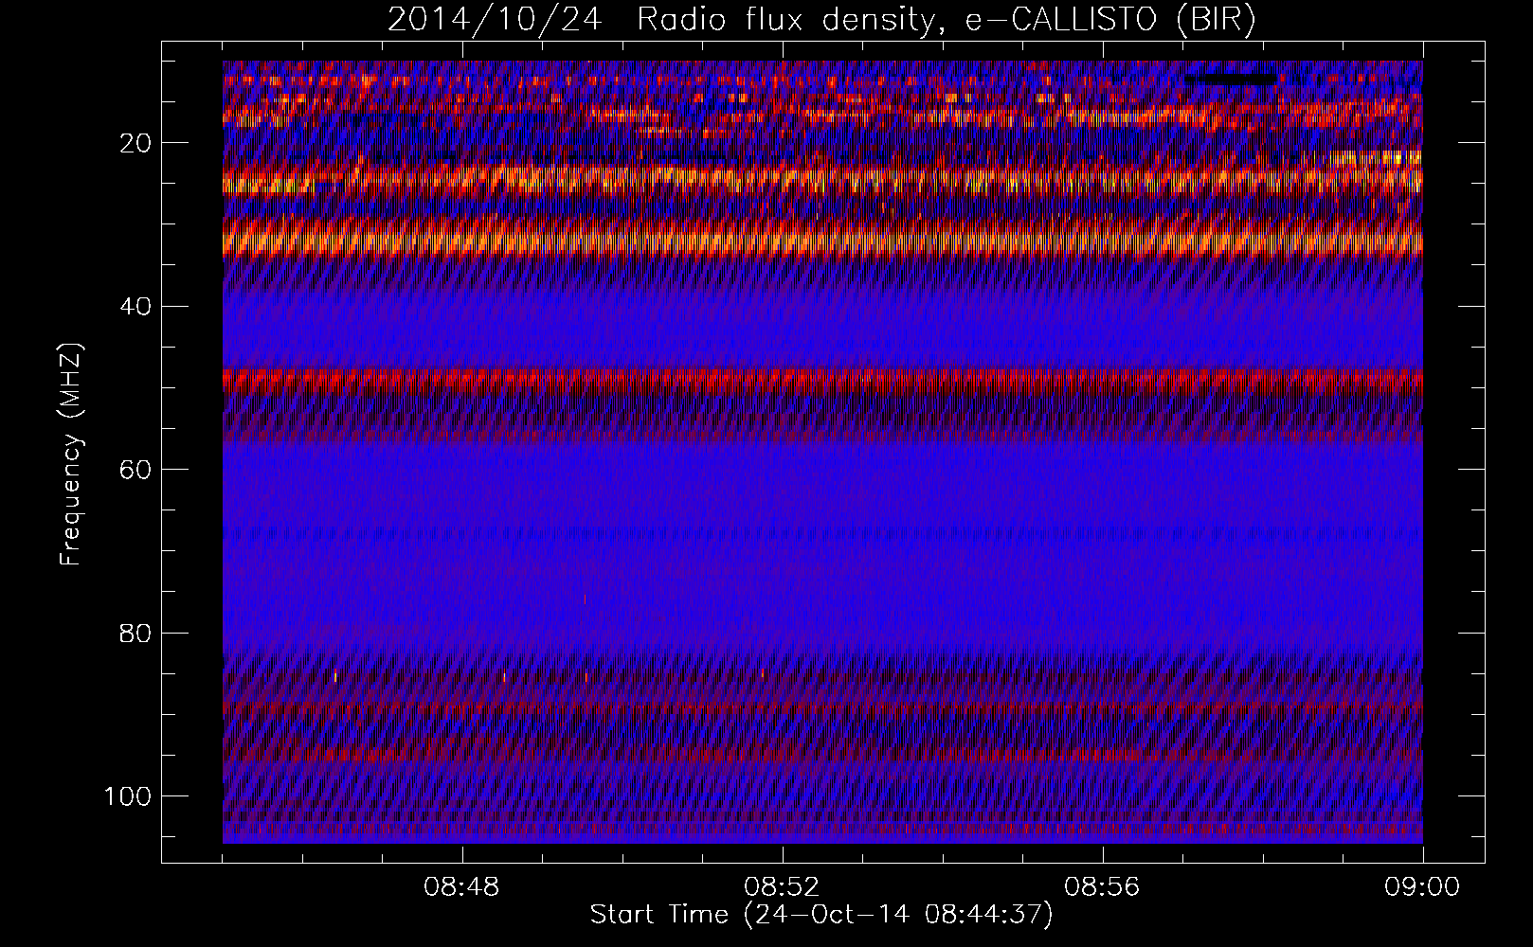Click the 60 frequency tick label
Screen dimensions: 1533x947
pyautogui.click(x=136, y=470)
